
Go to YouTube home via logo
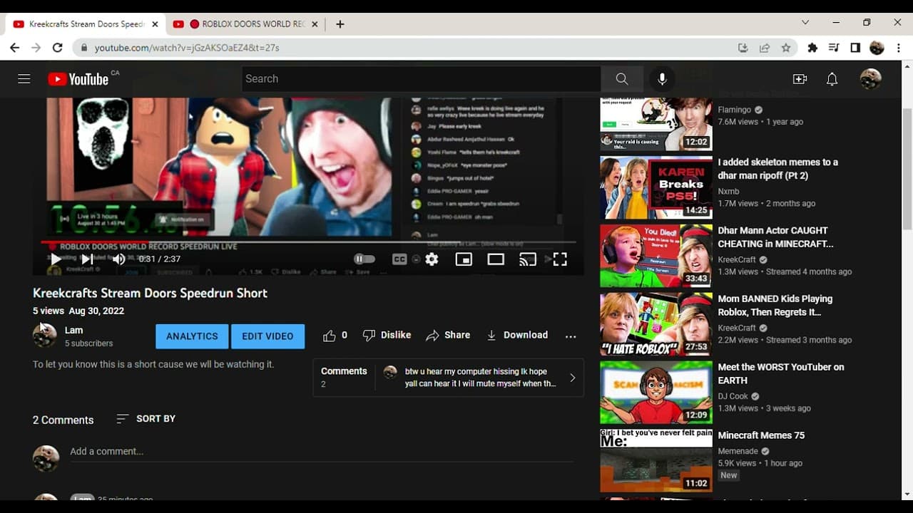coord(78,79)
